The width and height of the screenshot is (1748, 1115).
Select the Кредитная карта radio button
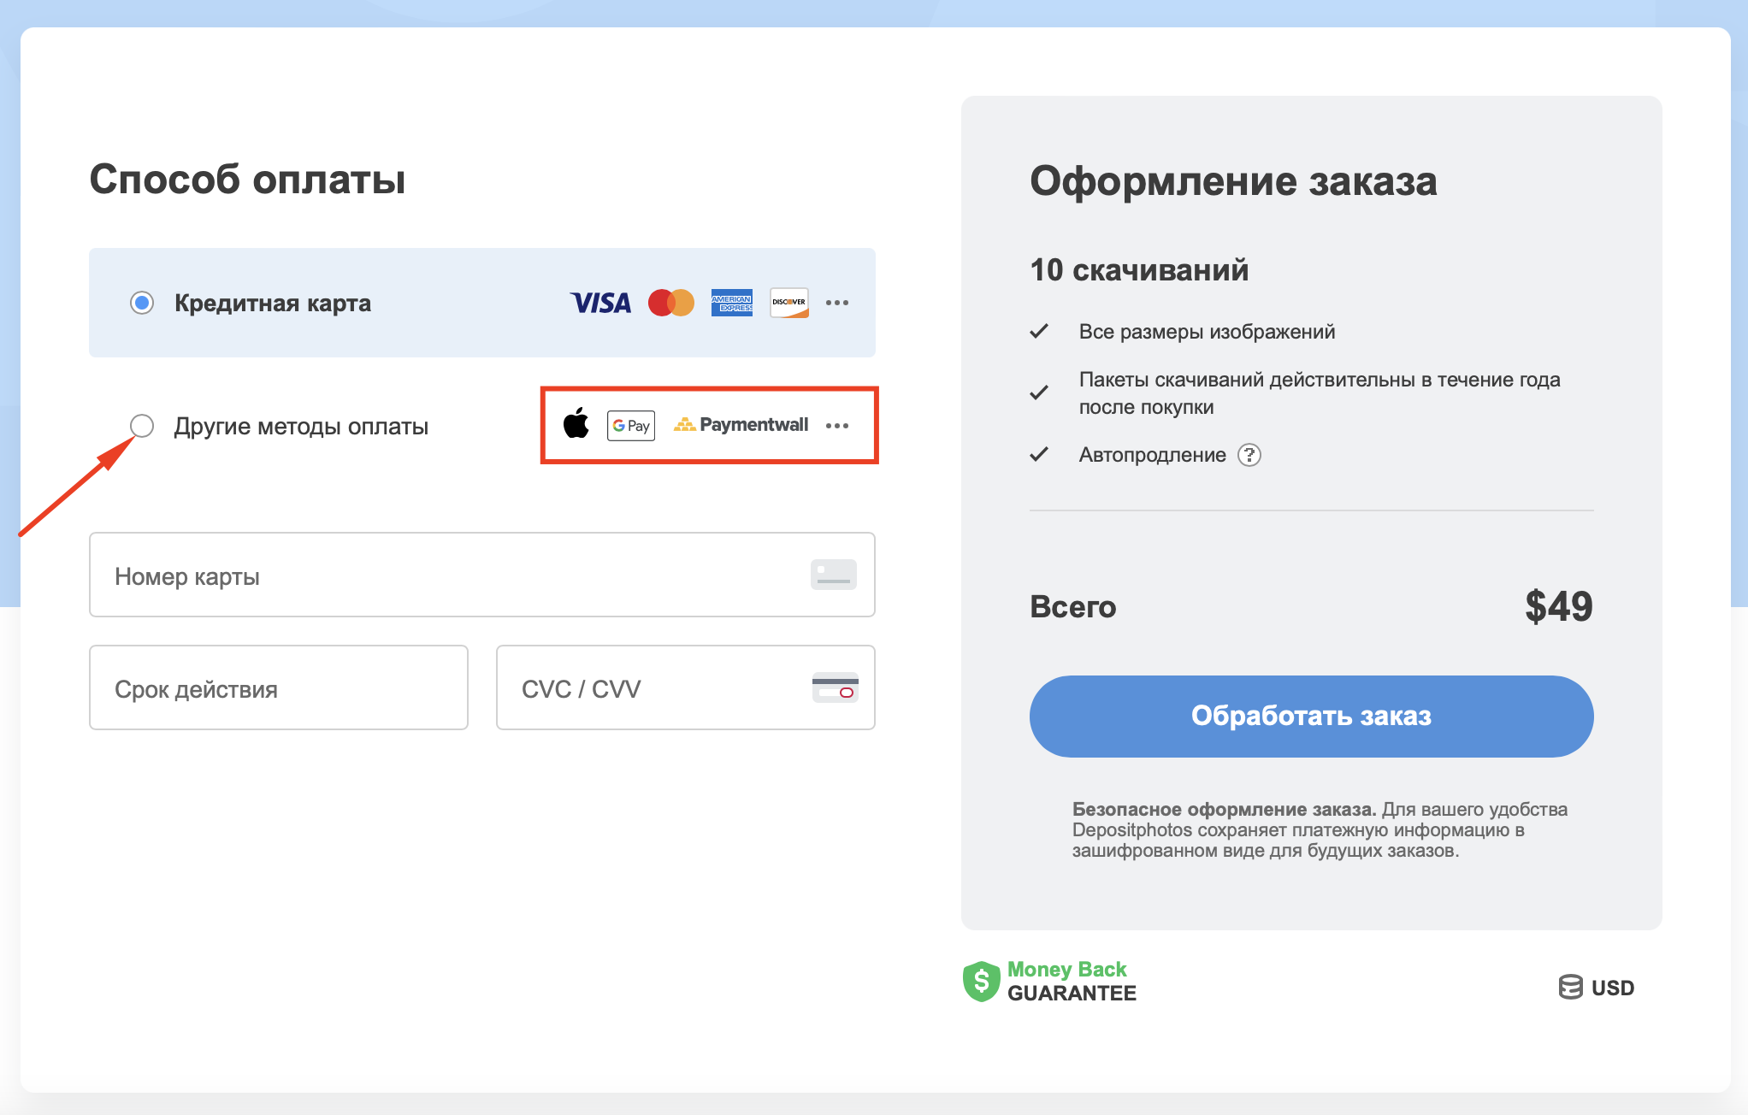tap(142, 303)
